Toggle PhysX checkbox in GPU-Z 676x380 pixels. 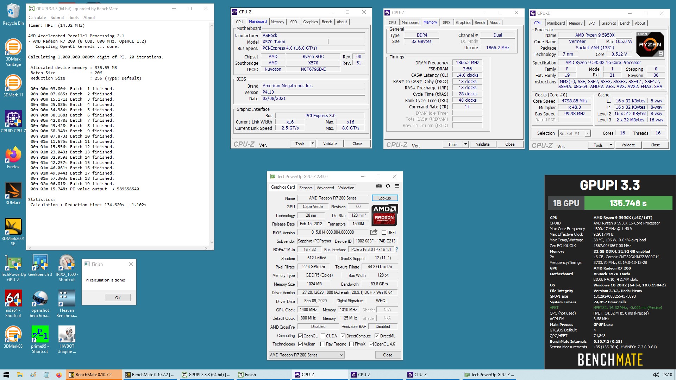tap(351, 344)
